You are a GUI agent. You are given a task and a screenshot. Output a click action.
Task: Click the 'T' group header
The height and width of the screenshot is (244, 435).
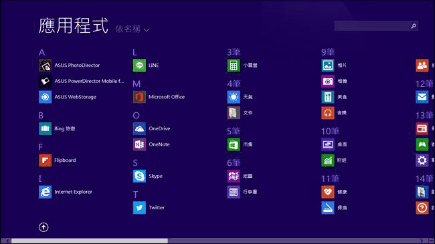coord(135,195)
